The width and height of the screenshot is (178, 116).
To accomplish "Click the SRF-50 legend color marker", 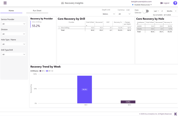I will point(47,71).
